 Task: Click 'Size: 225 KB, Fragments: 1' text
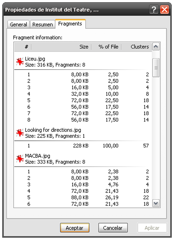55,136
